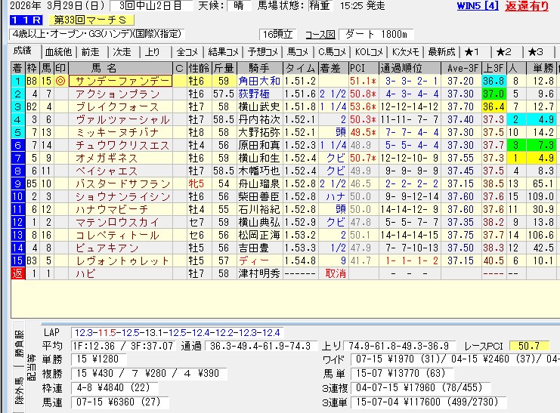Switch to the 血統他 tab
560x413 pixels.
pyautogui.click(x=57, y=51)
